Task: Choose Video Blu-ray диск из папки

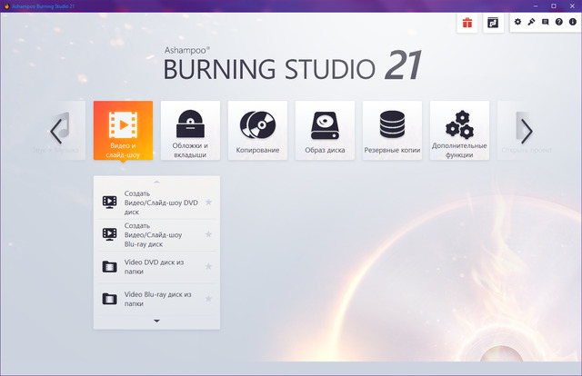Action: pos(156,299)
